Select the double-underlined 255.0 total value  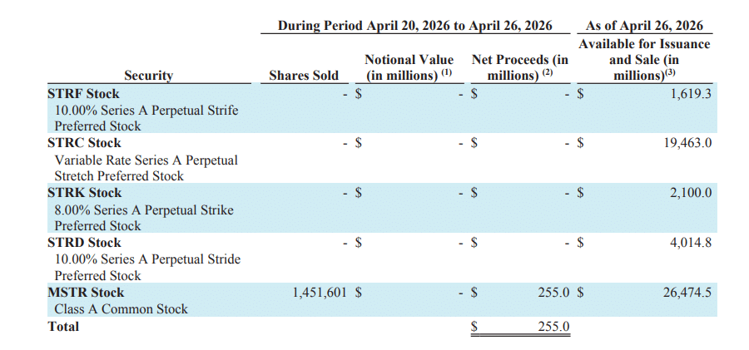pos(553,327)
